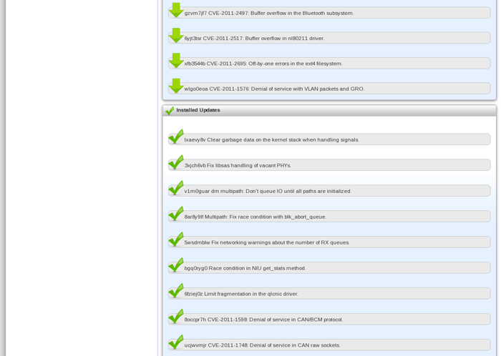Click checkmark beside libsas vacant PHYs fix
This screenshot has width=501, height=356.
coord(176,162)
